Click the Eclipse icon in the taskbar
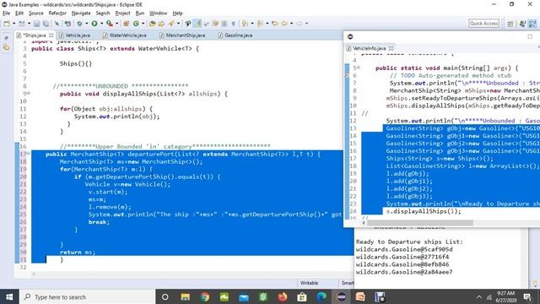This screenshot has height=304, width=540. 341,296
